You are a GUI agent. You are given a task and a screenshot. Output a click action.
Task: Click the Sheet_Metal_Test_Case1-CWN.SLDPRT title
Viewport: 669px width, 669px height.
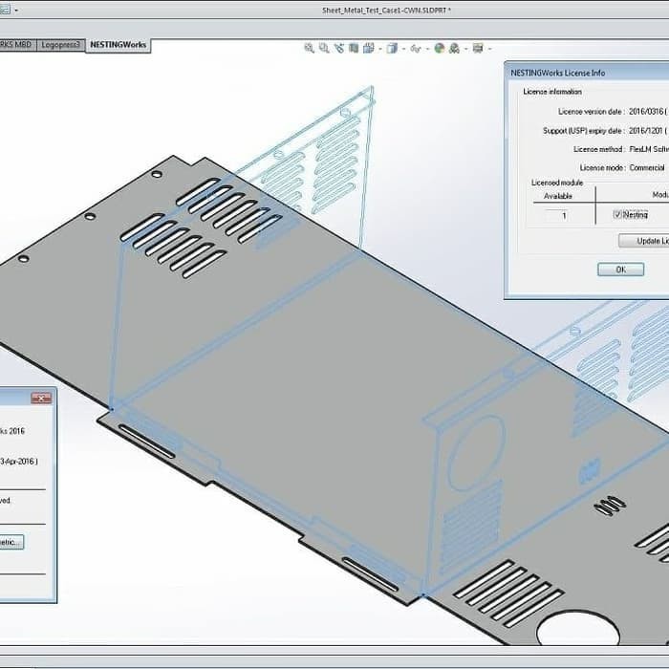tap(386, 10)
